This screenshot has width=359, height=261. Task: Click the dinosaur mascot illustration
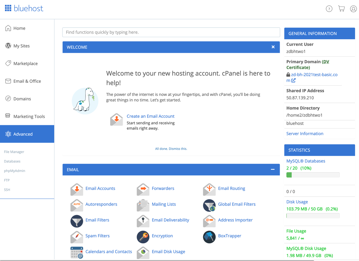pos(85,101)
